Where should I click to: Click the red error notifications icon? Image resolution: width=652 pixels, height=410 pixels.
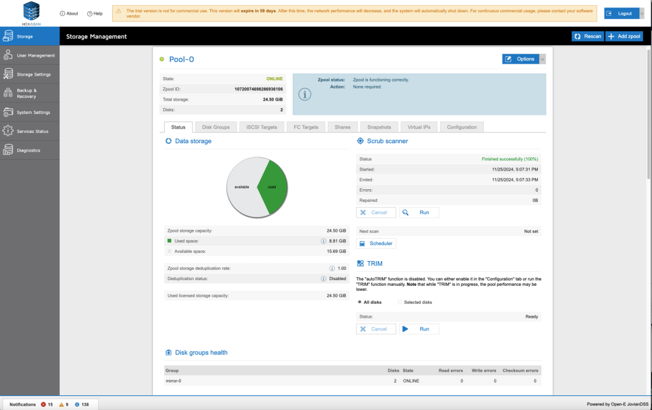click(x=43, y=404)
